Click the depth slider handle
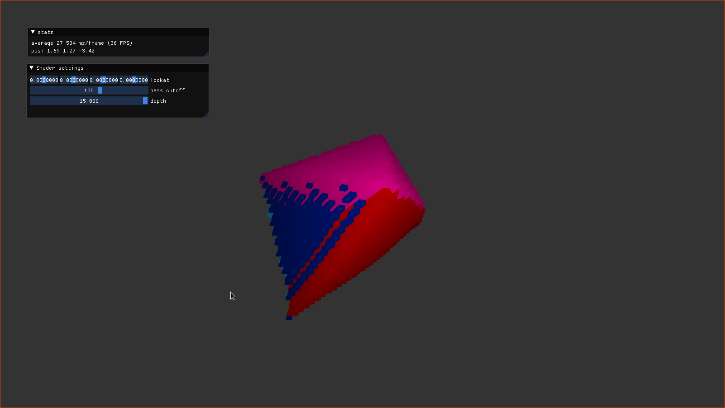Viewport: 725px width, 408px height. 144,100
